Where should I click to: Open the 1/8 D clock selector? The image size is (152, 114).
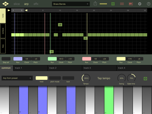[x=61, y=59]
